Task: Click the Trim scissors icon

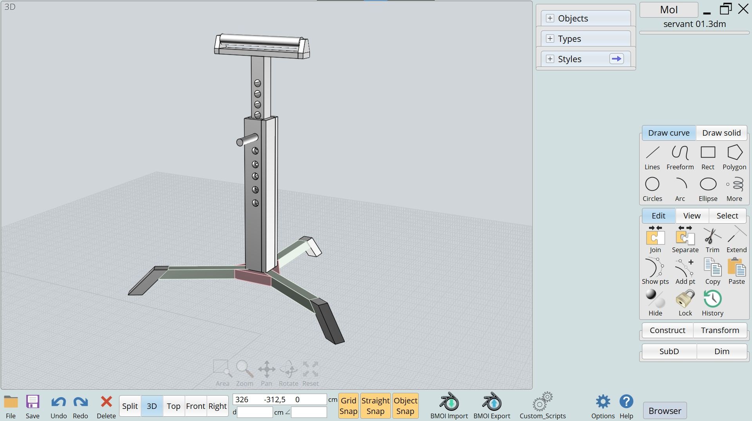Action: pyautogui.click(x=712, y=236)
